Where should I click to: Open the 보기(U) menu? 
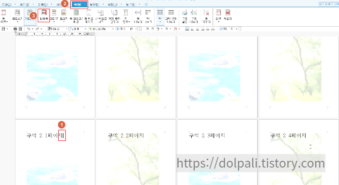coord(24,4)
